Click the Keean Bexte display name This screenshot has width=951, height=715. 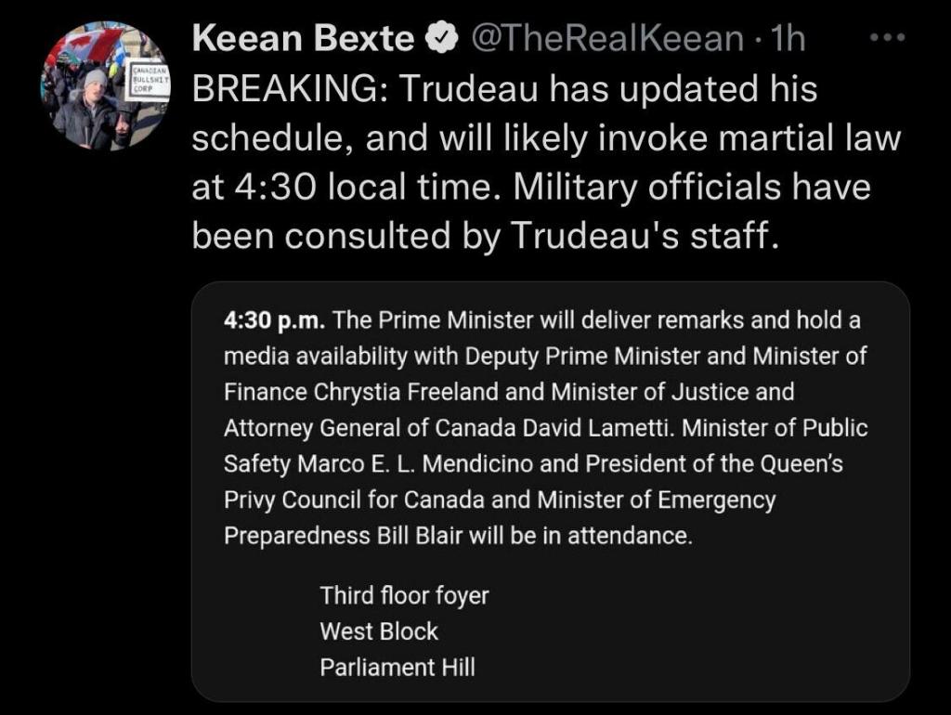pyautogui.click(x=302, y=38)
